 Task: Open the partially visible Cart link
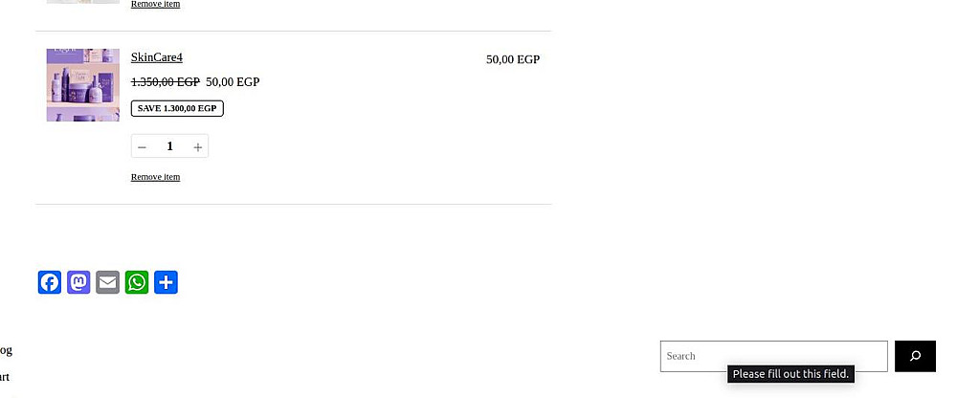point(5,377)
